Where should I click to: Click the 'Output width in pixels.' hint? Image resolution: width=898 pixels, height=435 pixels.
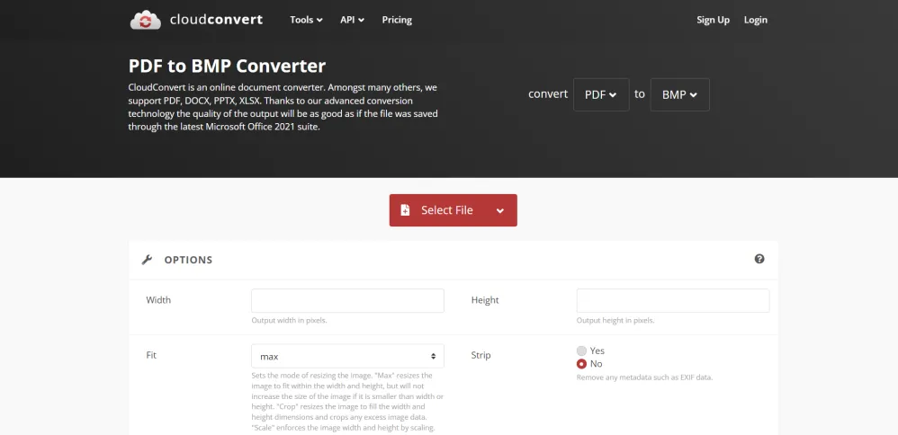289,321
